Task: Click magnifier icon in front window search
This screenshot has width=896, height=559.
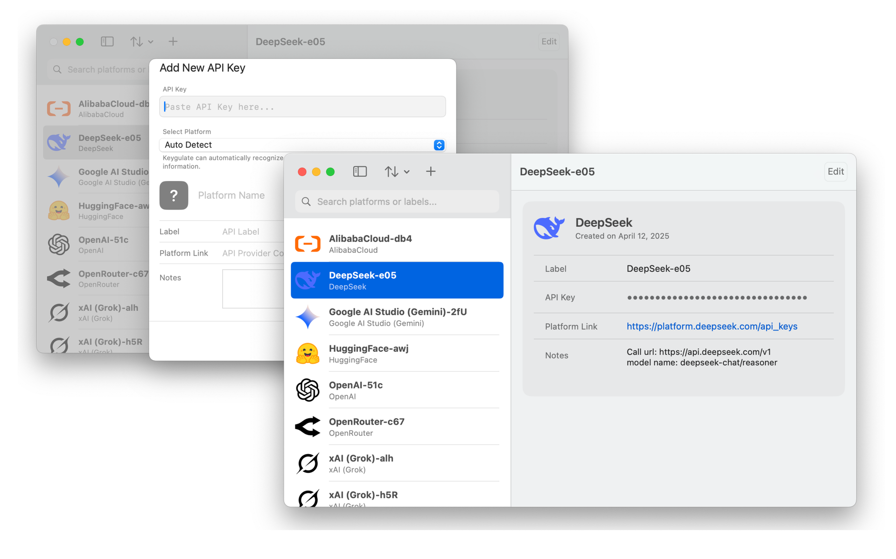Action: 306,202
